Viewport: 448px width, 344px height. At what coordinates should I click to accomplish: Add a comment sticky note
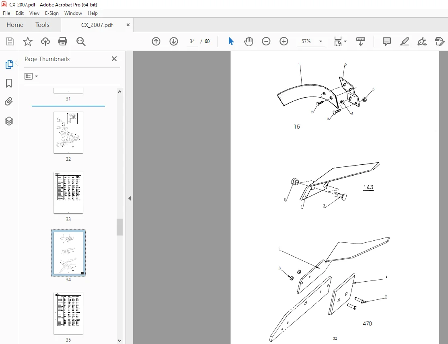click(x=386, y=41)
